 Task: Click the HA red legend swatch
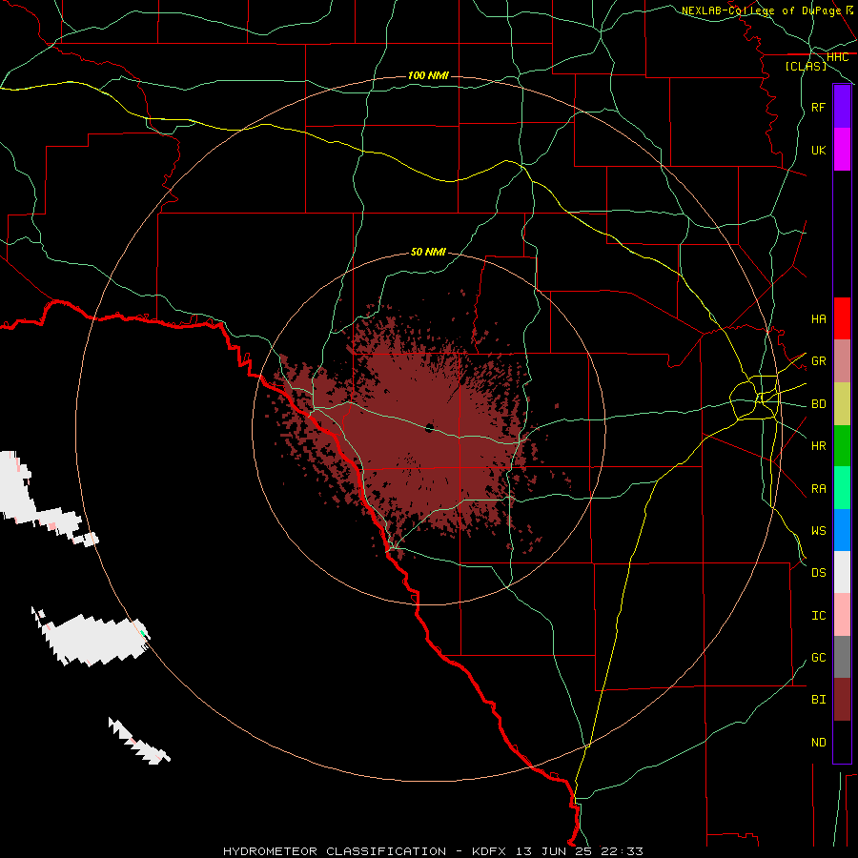[842, 318]
